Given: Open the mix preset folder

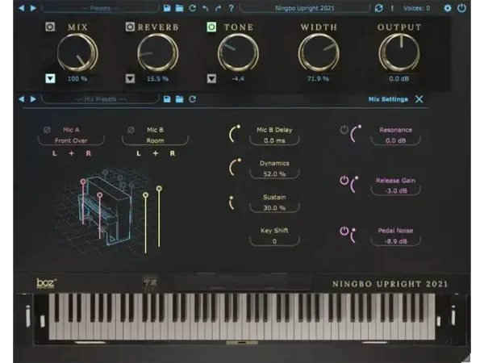Looking at the screenshot, I should click(179, 99).
